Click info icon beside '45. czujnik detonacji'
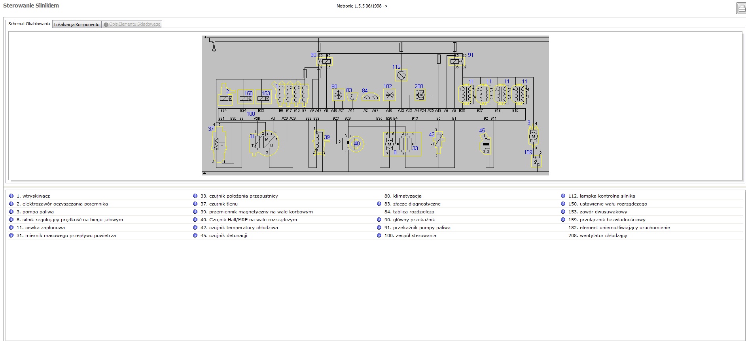 pyautogui.click(x=195, y=235)
